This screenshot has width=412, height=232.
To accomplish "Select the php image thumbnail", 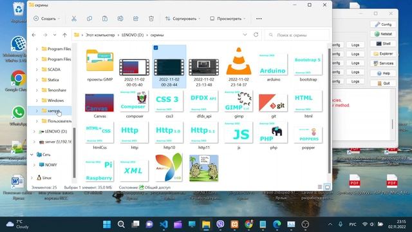I will (x=273, y=136).
